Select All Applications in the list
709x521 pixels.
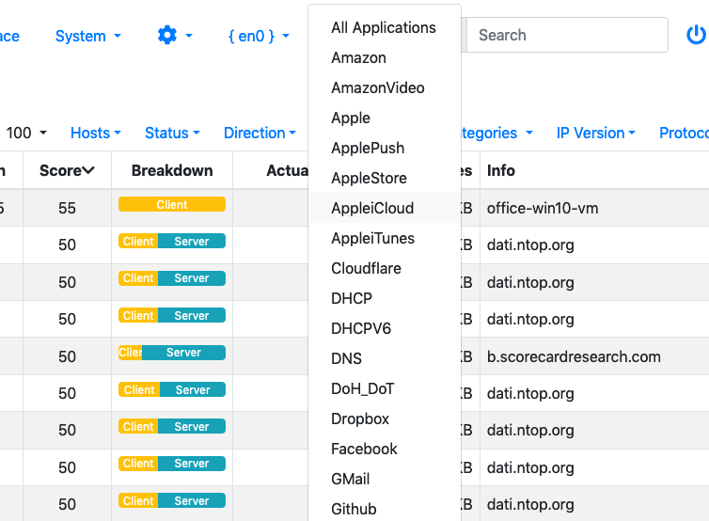point(385,27)
